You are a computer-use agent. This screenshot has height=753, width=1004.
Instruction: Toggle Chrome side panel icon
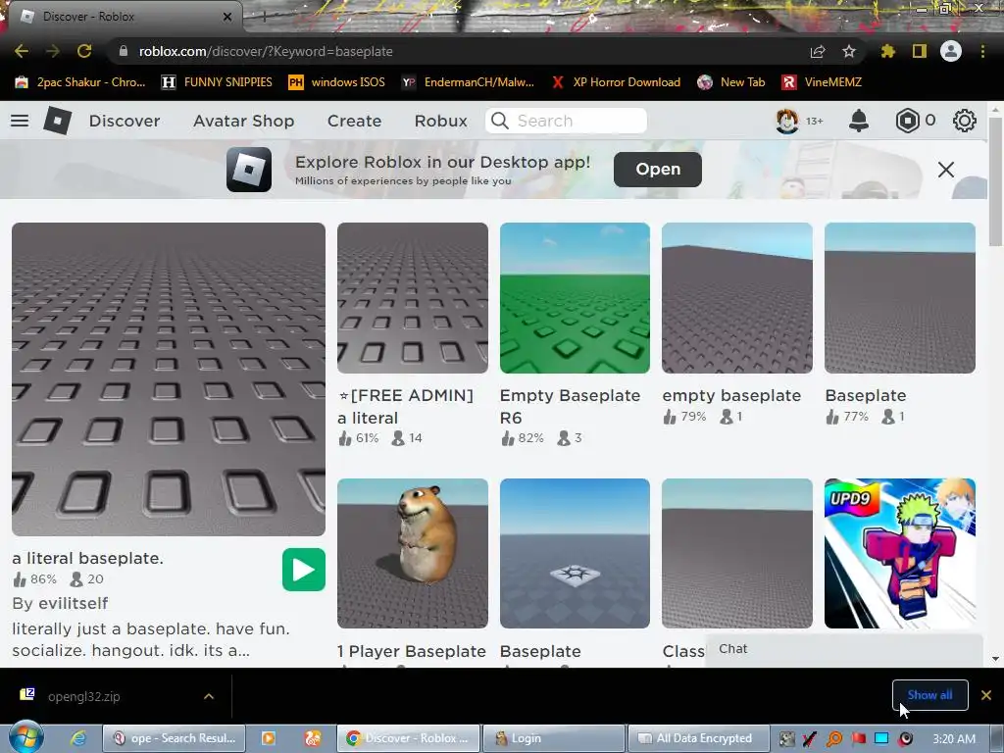click(920, 51)
